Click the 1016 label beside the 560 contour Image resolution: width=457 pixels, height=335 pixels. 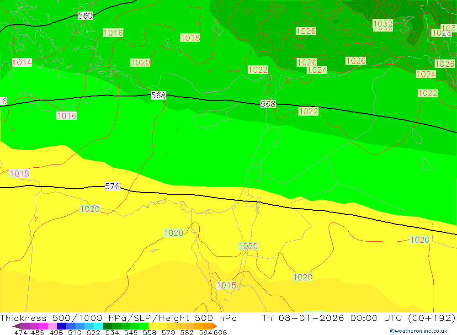pyautogui.click(x=113, y=32)
